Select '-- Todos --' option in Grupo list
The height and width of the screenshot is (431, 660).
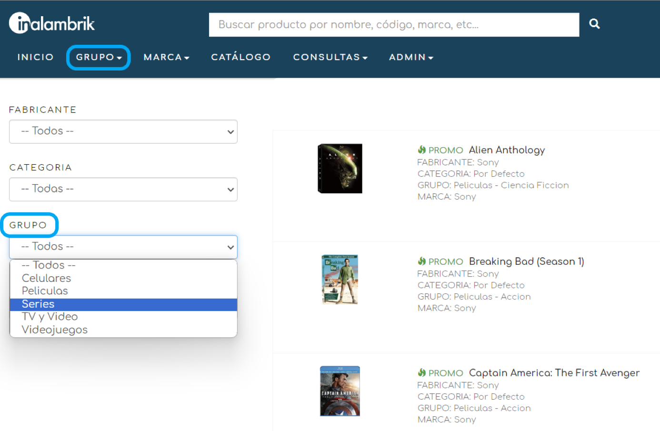(123, 265)
